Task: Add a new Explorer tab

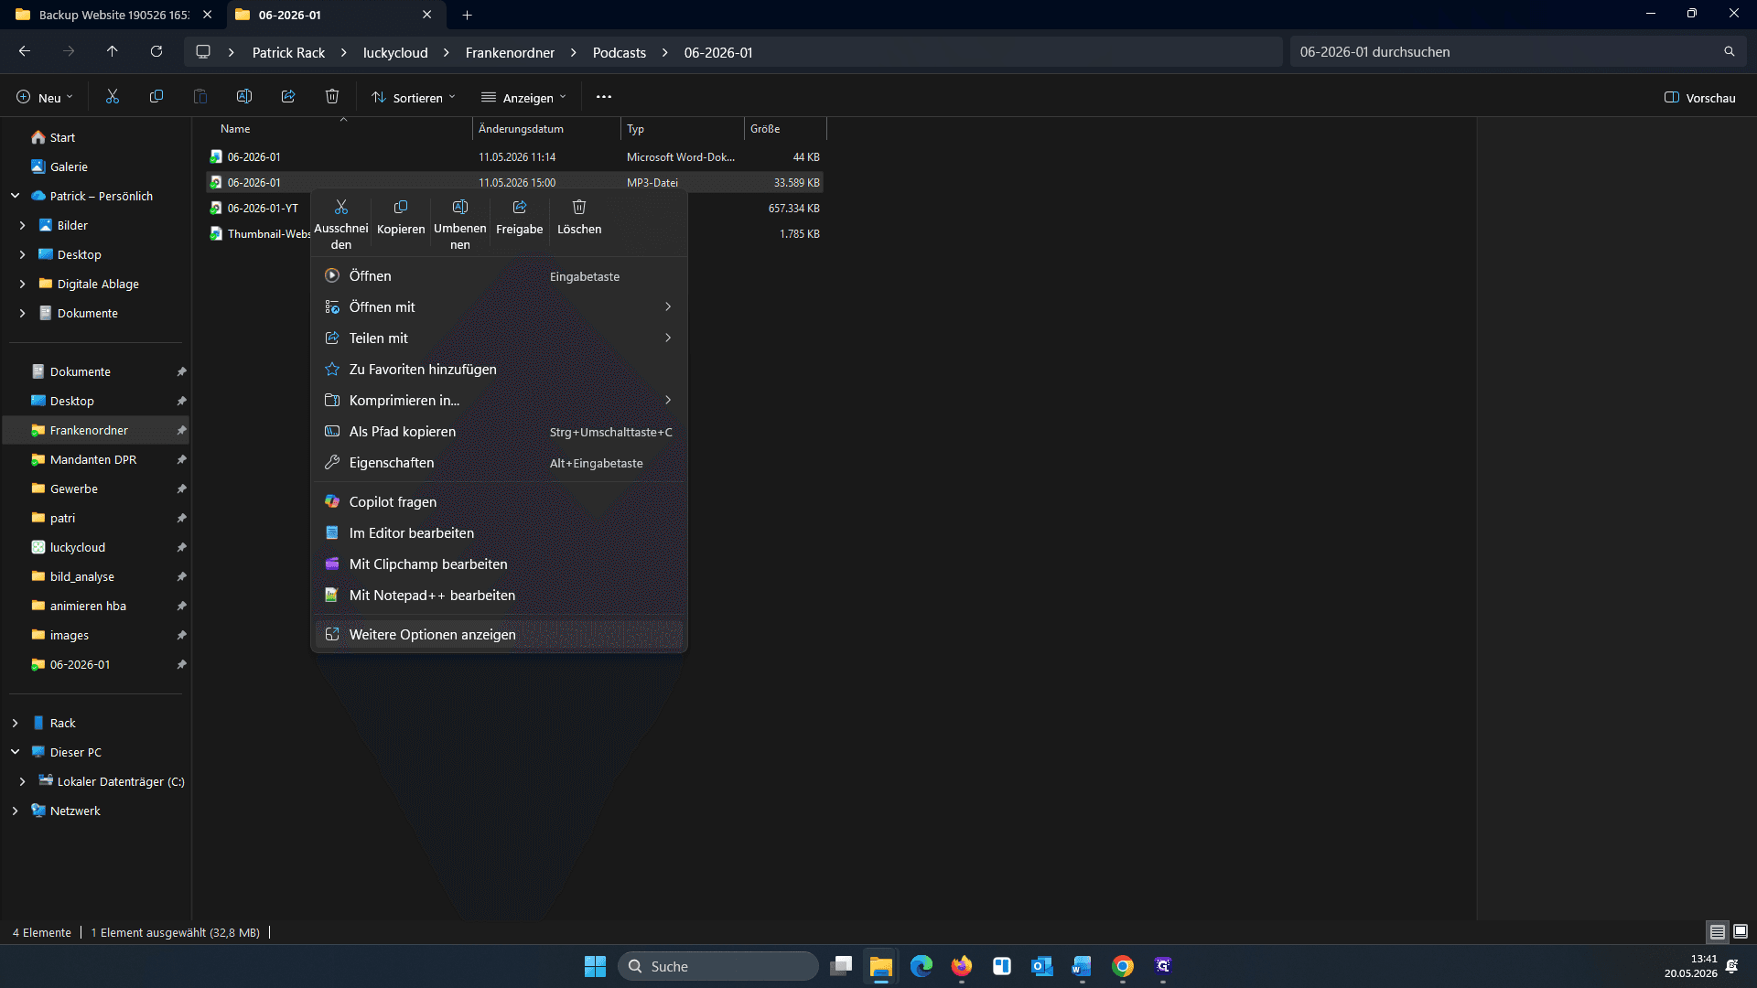Action: pyautogui.click(x=467, y=15)
